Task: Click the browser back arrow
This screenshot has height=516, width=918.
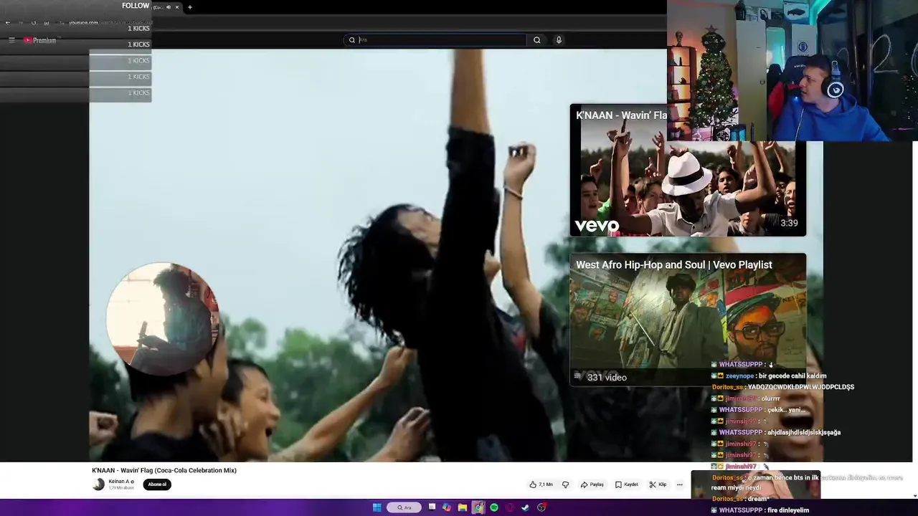Action: (7, 22)
